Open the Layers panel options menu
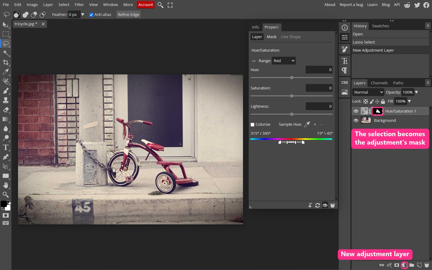Viewport: 432px width, 270px height. tap(428, 83)
